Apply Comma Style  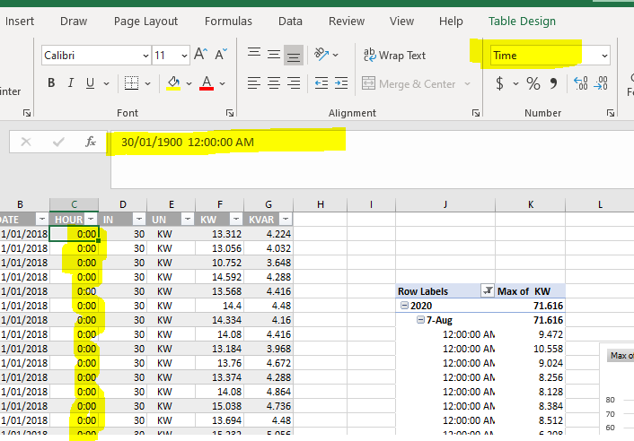pos(553,83)
